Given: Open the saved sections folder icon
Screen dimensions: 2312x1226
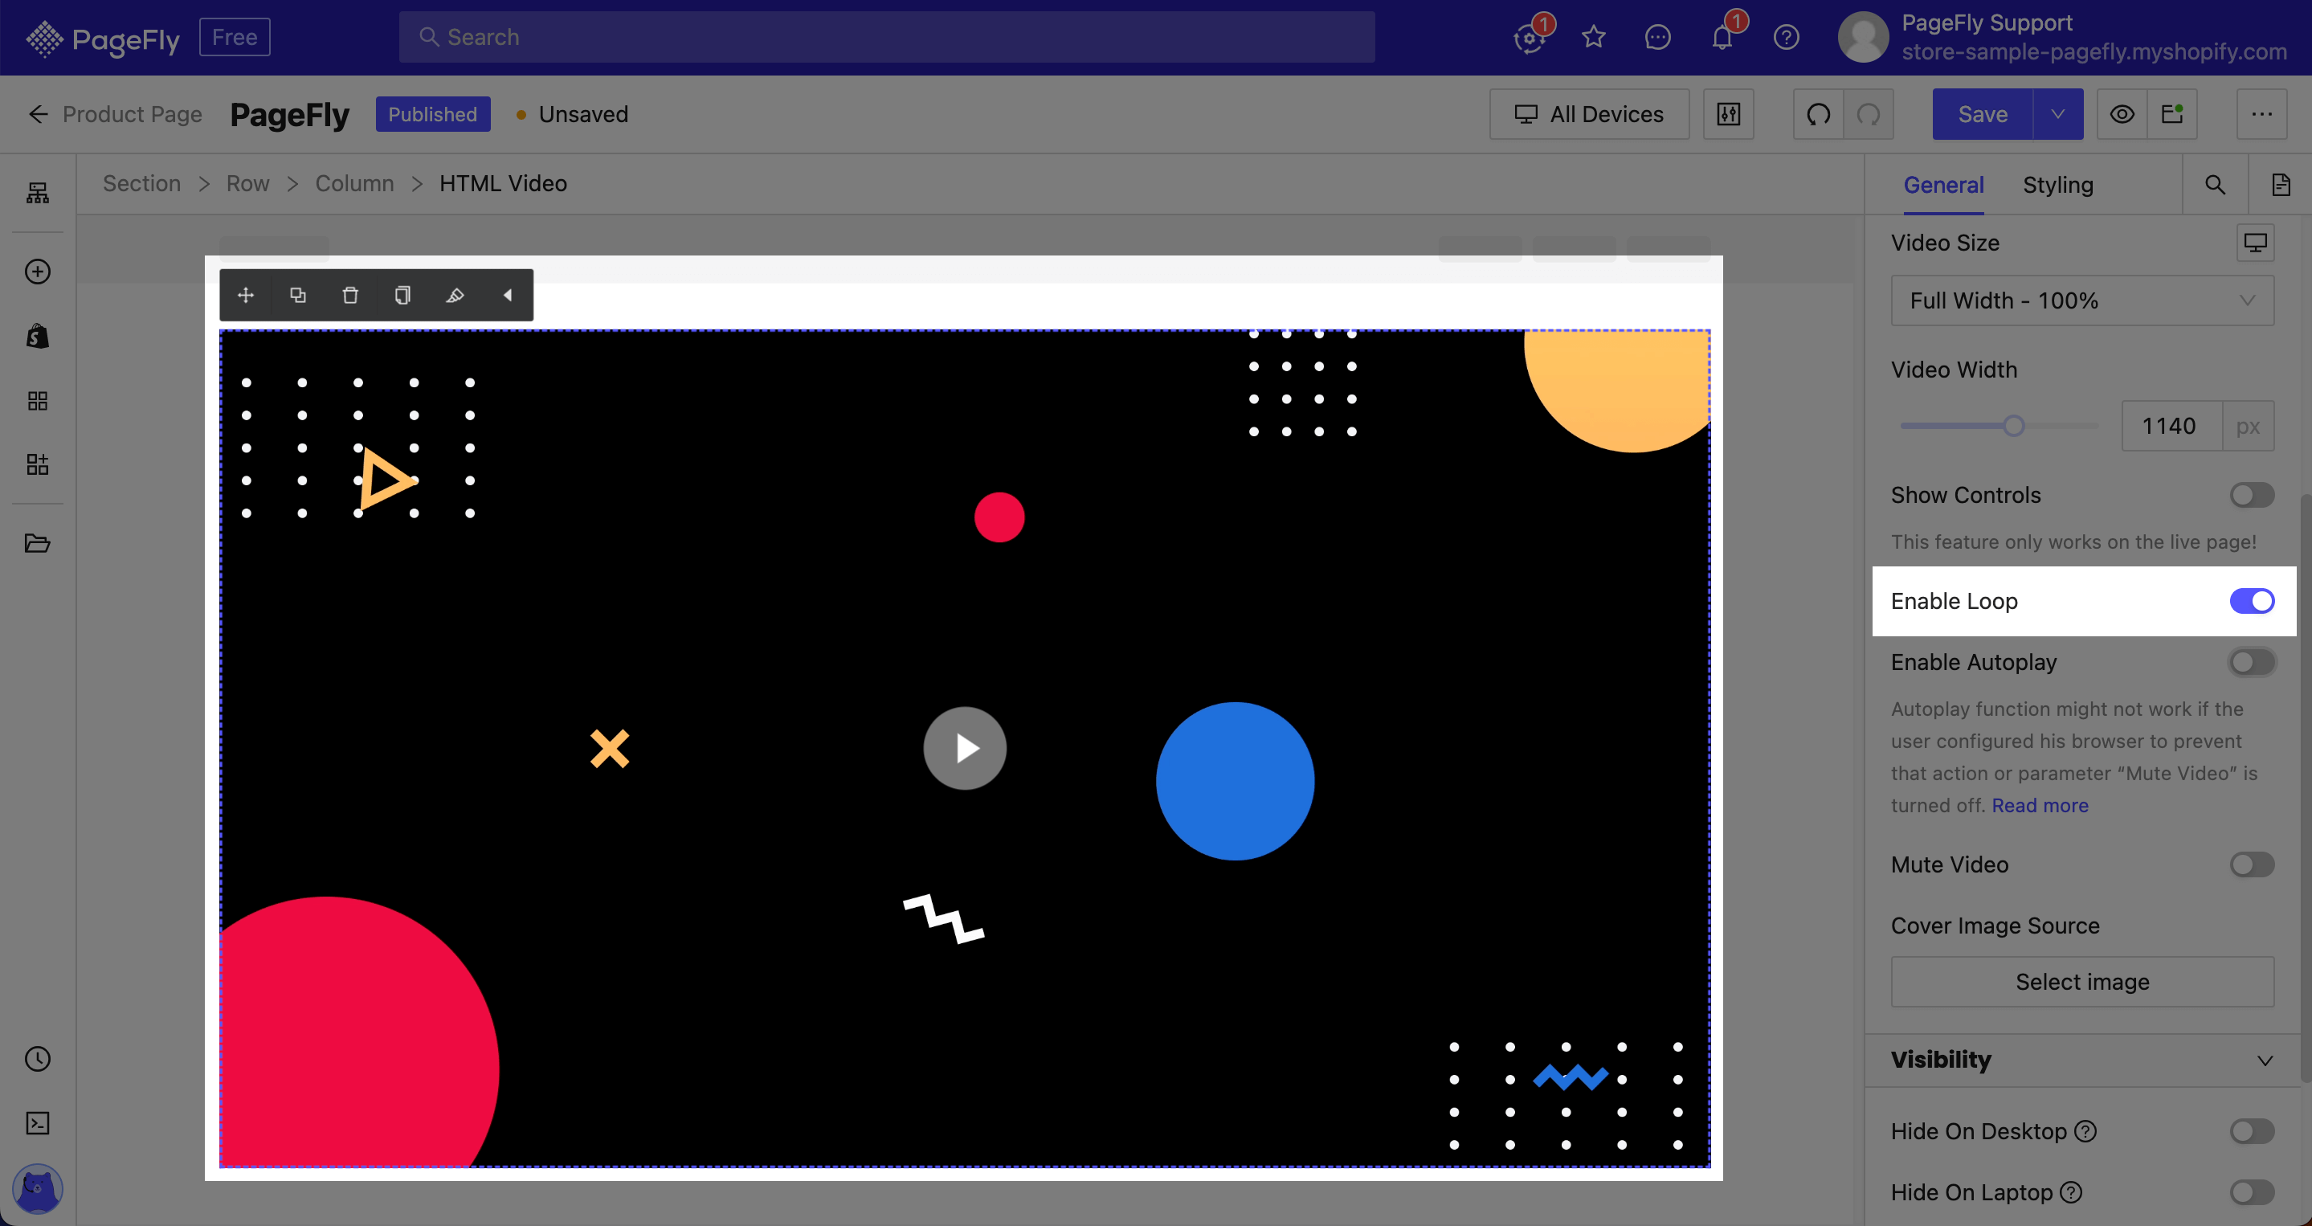Looking at the screenshot, I should coord(38,543).
